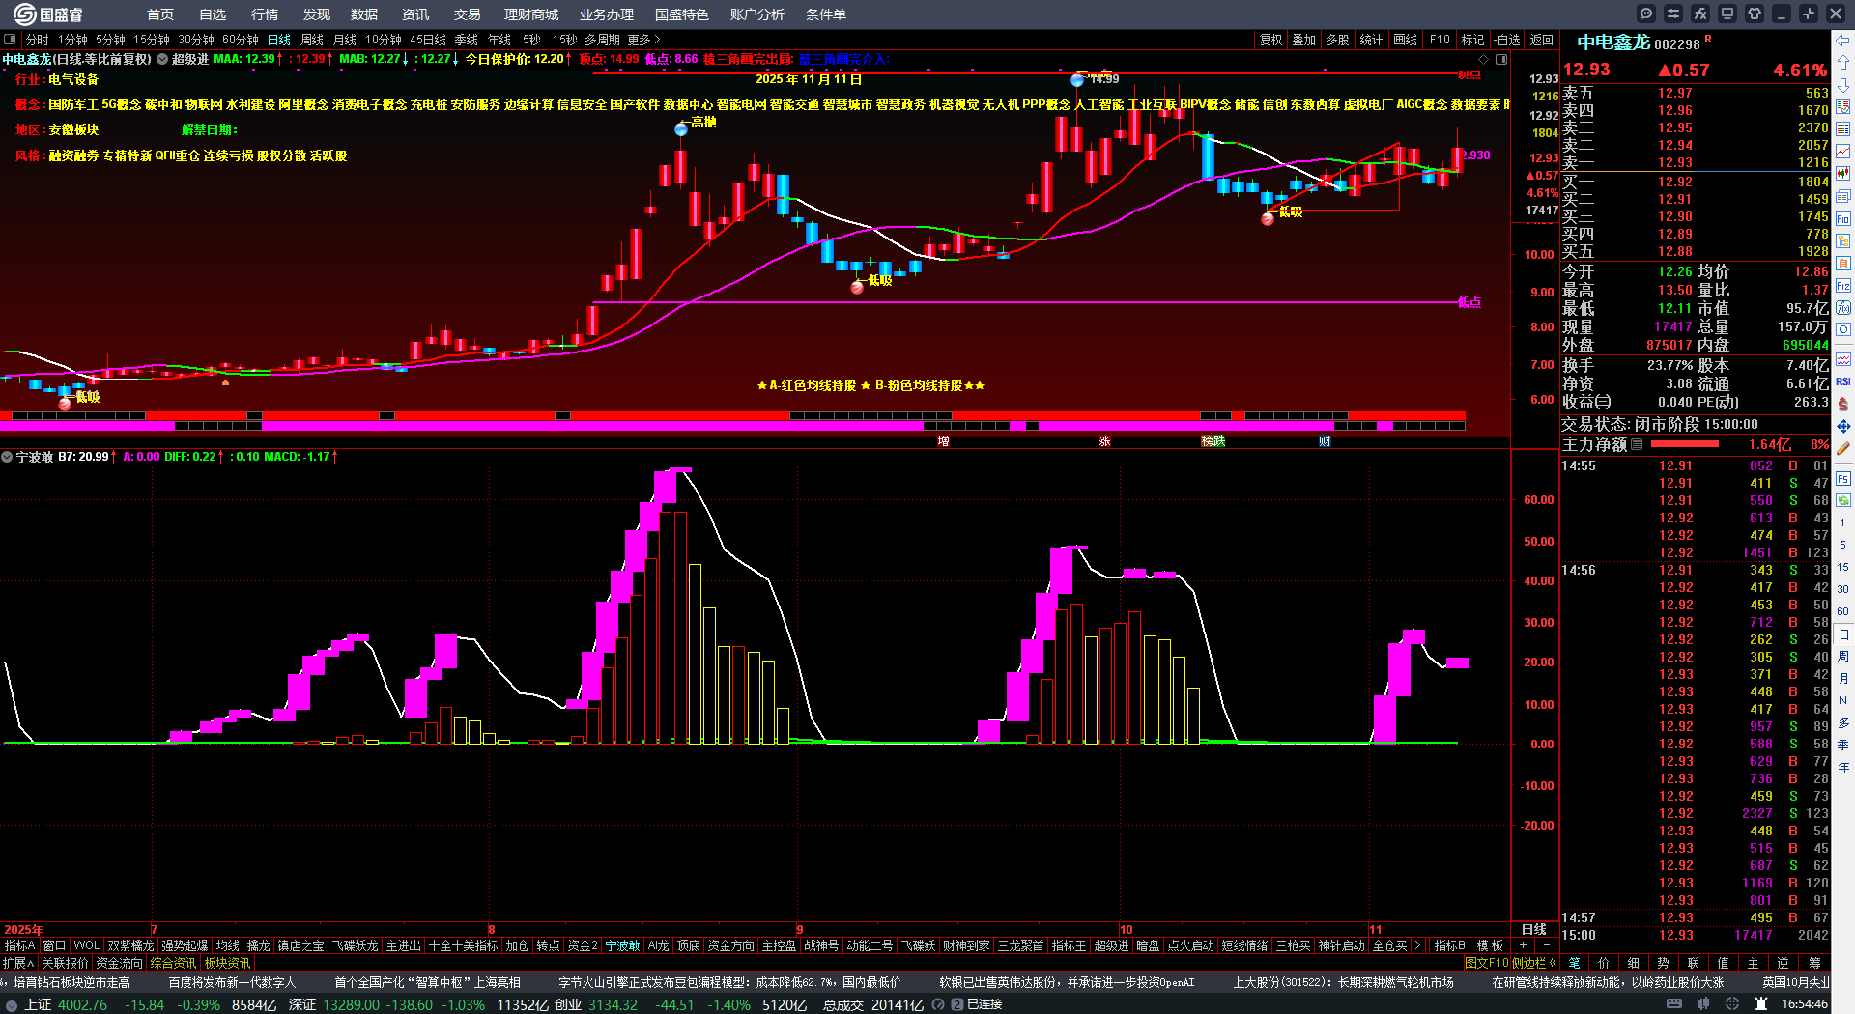Toggle the 标记 mark option
This screenshot has height=1014, width=1855.
pyautogui.click(x=1472, y=40)
